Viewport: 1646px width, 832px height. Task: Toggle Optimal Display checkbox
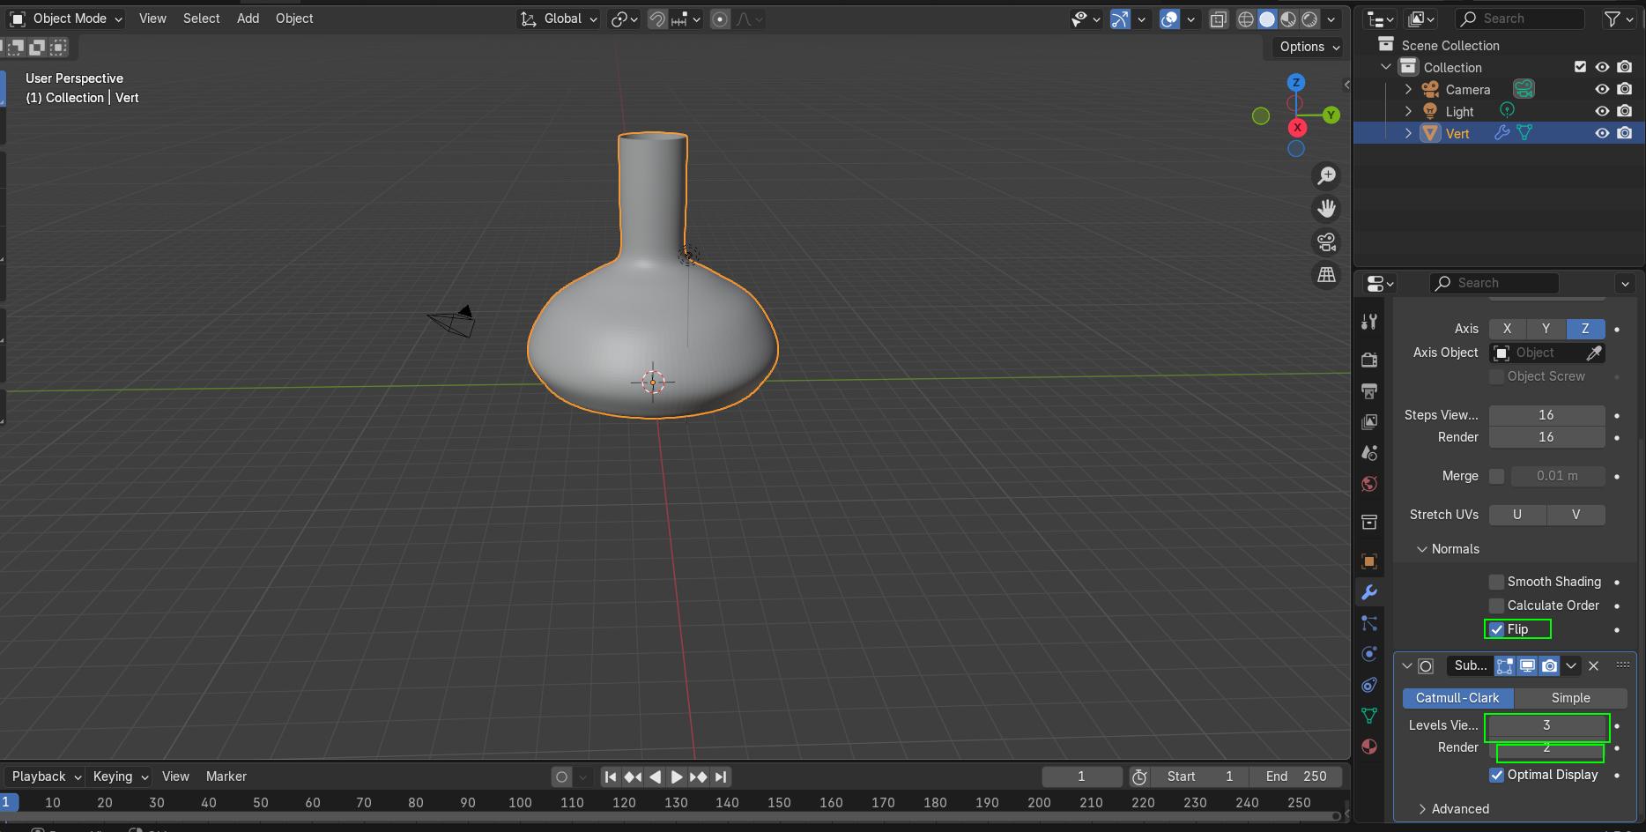pos(1496,775)
